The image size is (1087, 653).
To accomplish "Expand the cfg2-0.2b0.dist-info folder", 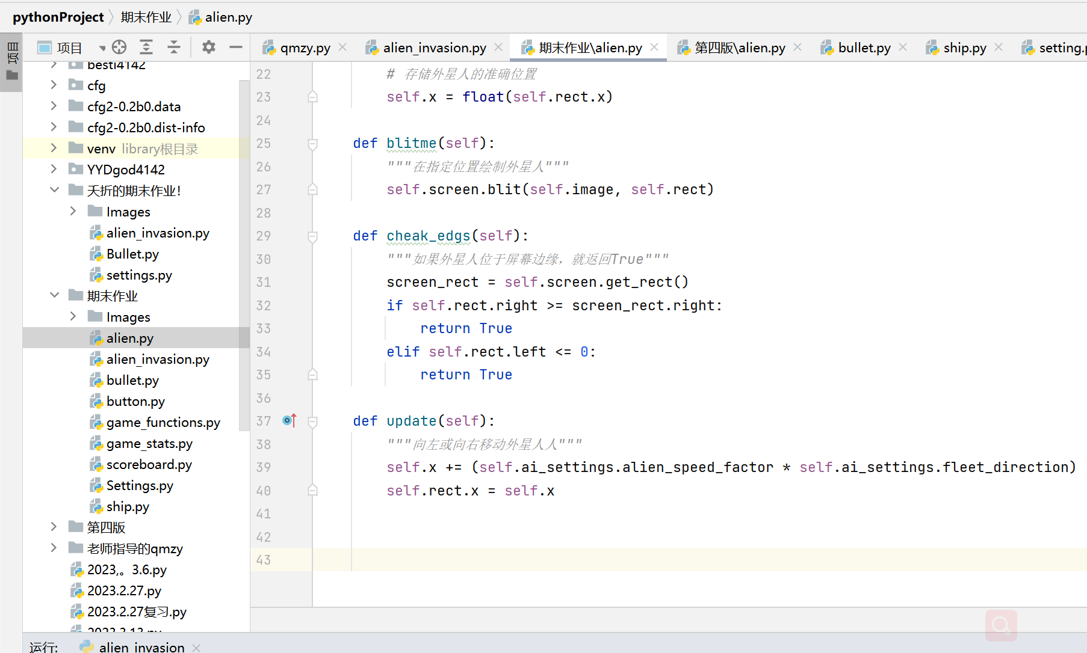I will point(54,127).
